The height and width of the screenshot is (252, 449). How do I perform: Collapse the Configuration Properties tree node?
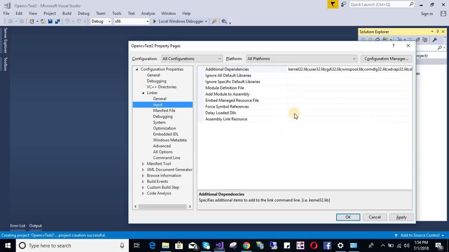click(x=137, y=69)
